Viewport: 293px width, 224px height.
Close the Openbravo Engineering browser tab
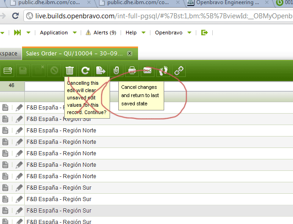click(267, 2)
